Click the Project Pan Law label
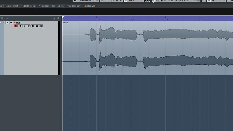 coord(73,6)
